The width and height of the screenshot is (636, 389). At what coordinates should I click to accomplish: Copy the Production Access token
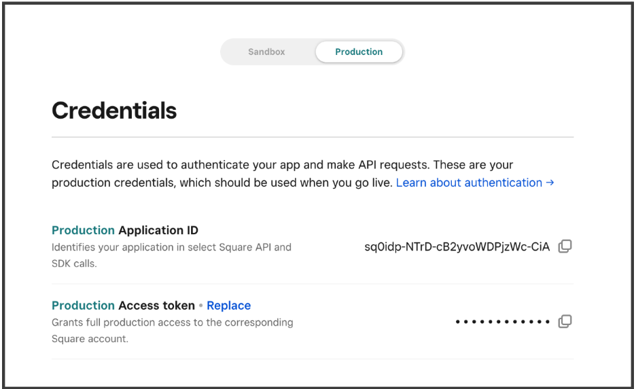tap(565, 321)
